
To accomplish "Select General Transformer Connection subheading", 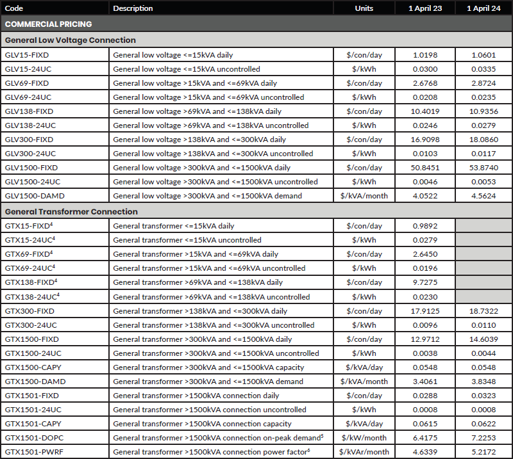I will pyautogui.click(x=71, y=212).
